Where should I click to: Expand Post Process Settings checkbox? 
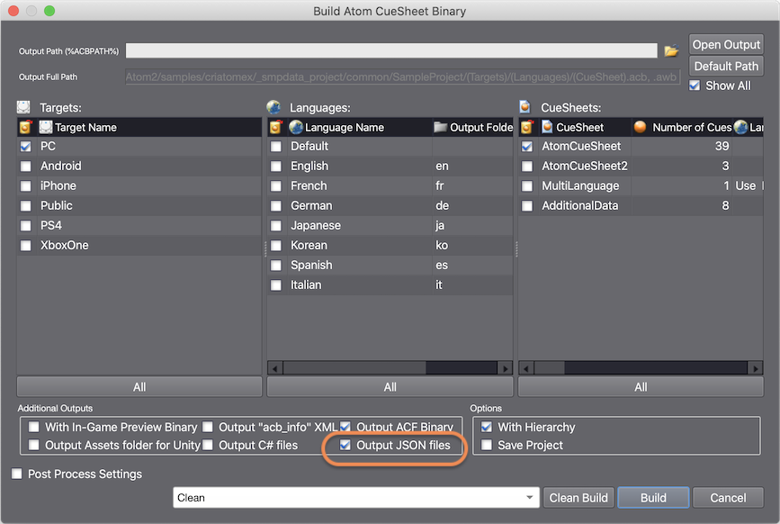[17, 474]
